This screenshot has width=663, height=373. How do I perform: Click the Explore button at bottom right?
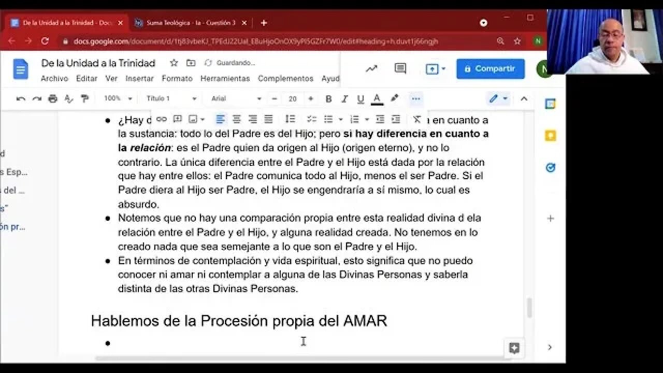[514, 348]
